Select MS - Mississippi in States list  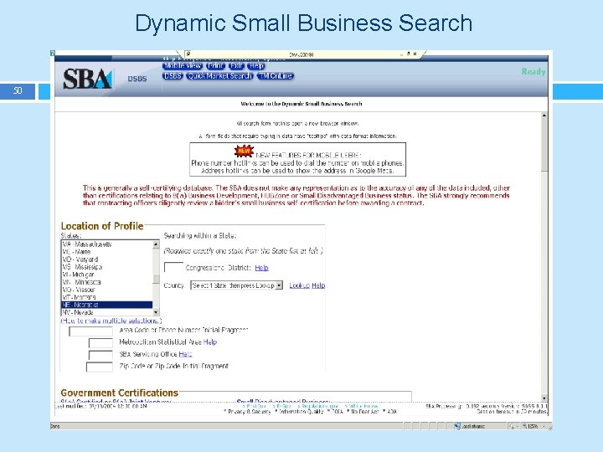pyautogui.click(x=107, y=267)
